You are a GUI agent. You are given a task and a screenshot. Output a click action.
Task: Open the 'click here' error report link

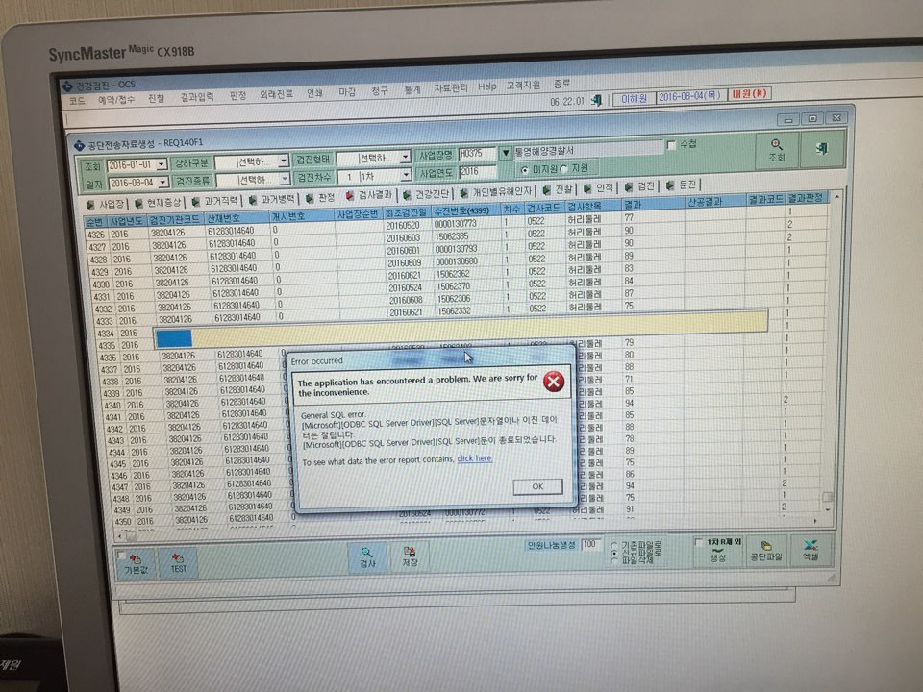(474, 458)
